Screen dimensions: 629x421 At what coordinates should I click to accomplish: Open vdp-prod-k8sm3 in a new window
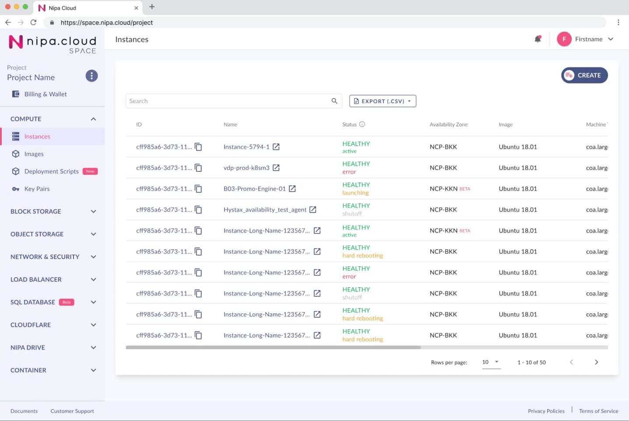[x=276, y=168]
